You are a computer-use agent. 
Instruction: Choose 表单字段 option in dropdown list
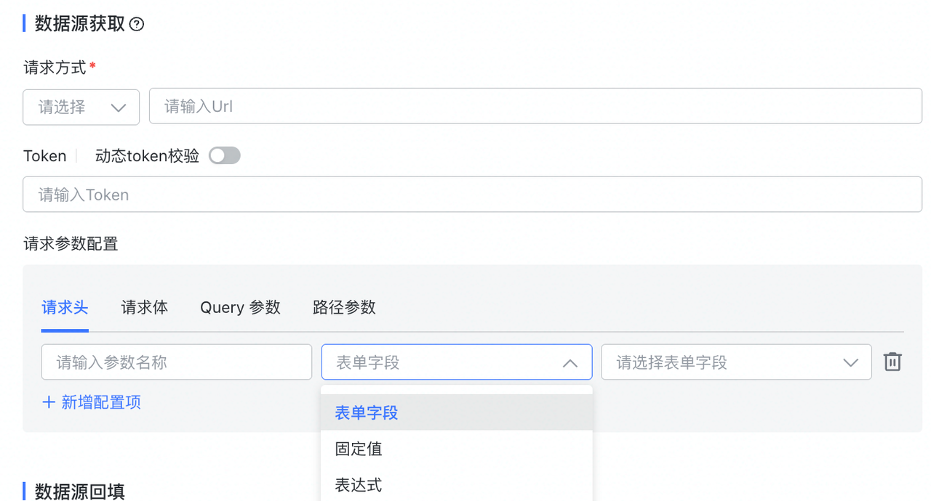pos(367,412)
